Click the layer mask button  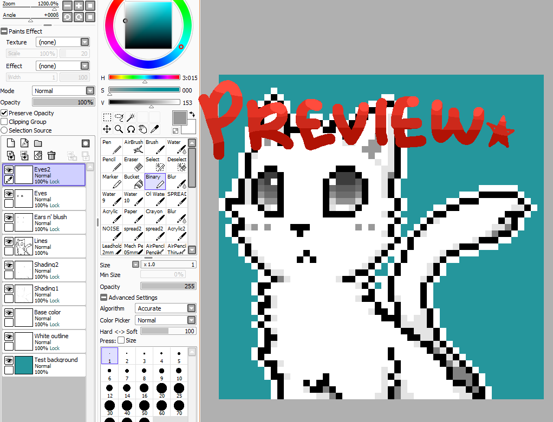[x=86, y=143]
